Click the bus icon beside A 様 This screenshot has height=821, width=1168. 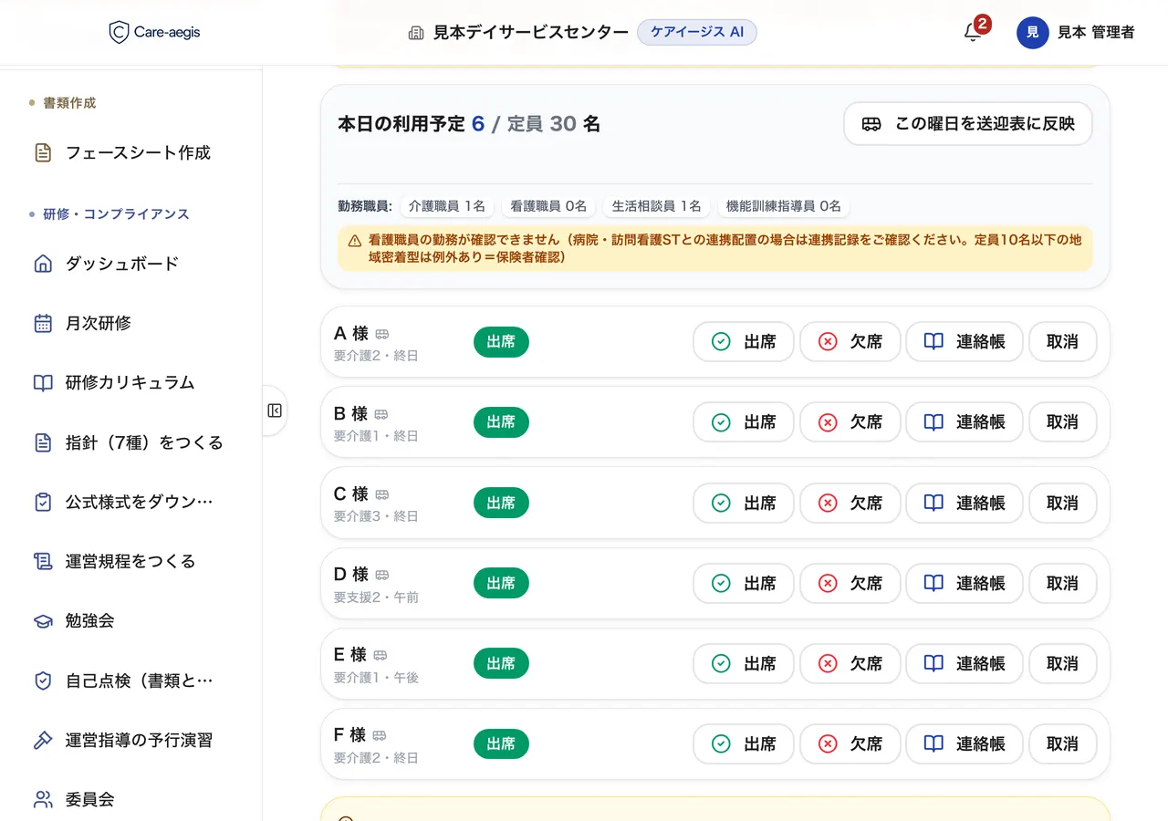[382, 335]
